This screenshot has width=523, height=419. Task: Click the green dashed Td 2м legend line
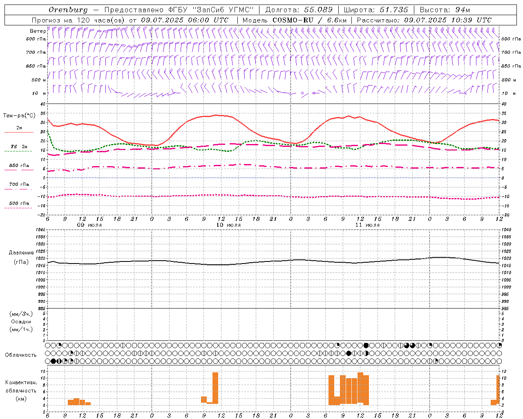pos(18,151)
